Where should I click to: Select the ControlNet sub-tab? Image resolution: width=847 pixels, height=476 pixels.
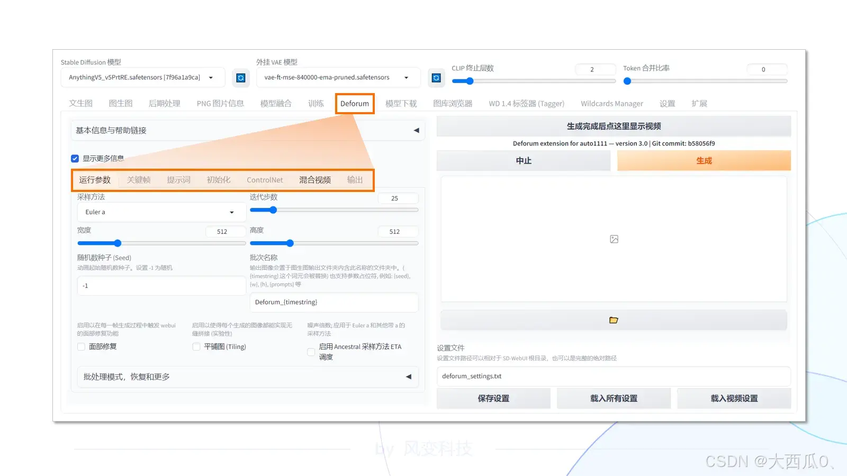(265, 180)
